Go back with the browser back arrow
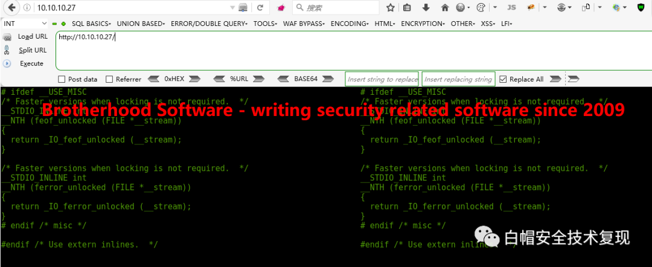Image resolution: width=652 pixels, height=267 pixels. click(13, 7)
